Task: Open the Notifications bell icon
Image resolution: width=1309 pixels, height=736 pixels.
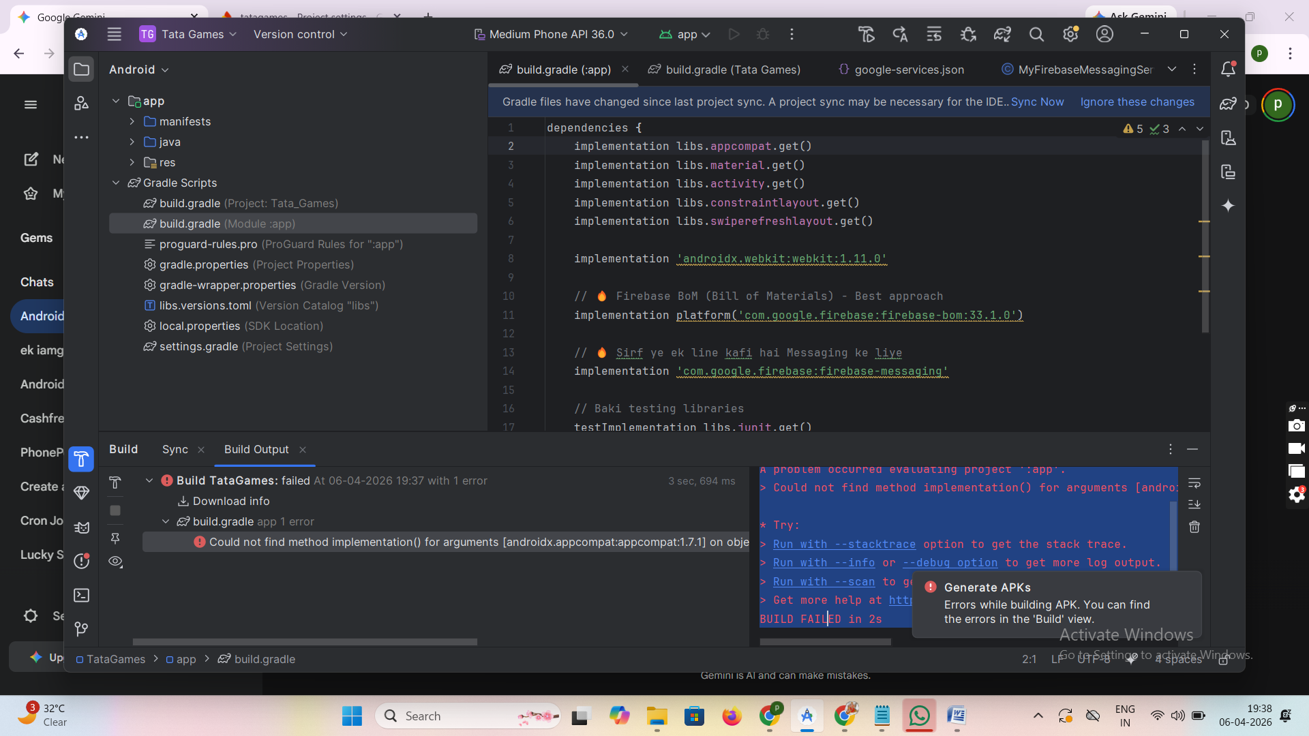Action: pos(1229,69)
